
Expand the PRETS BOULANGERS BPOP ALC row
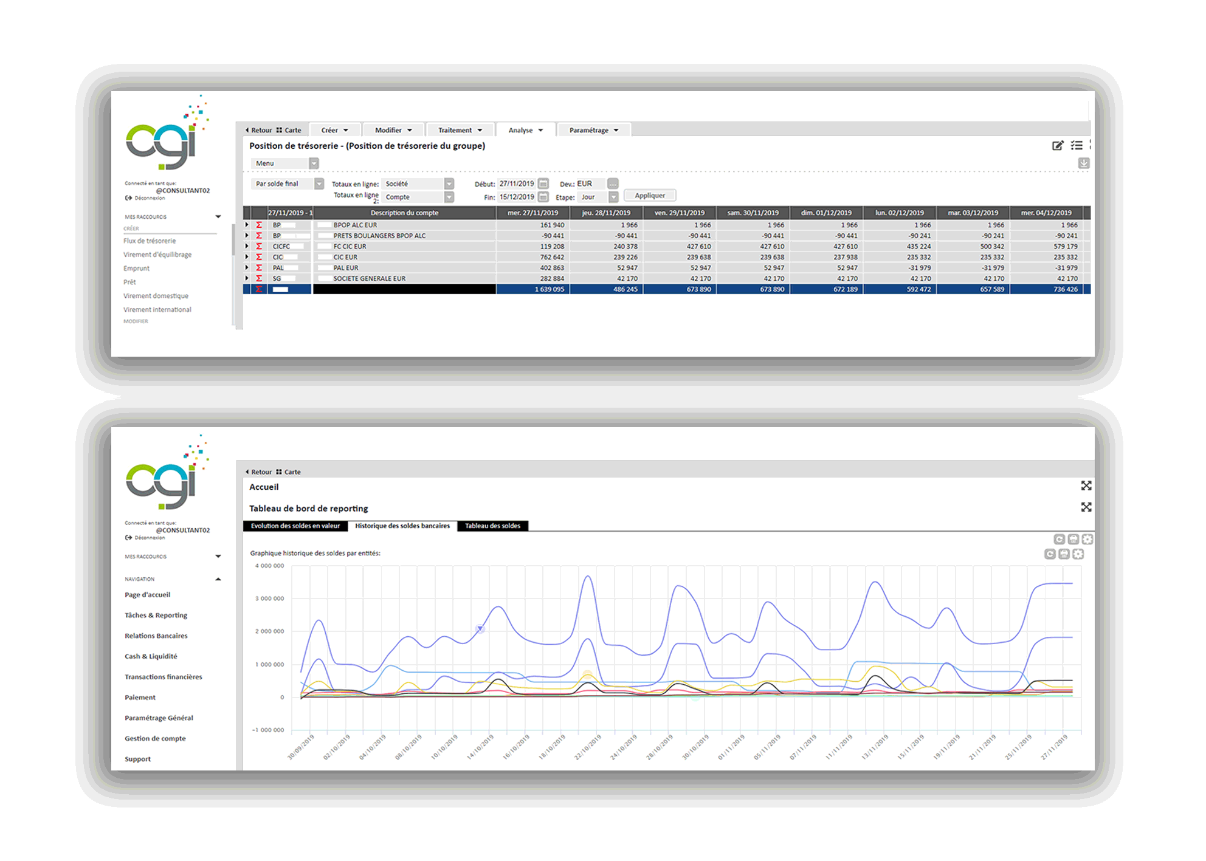(247, 235)
